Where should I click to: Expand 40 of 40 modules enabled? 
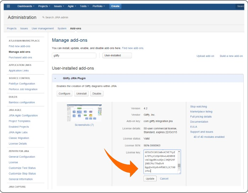(209, 137)
